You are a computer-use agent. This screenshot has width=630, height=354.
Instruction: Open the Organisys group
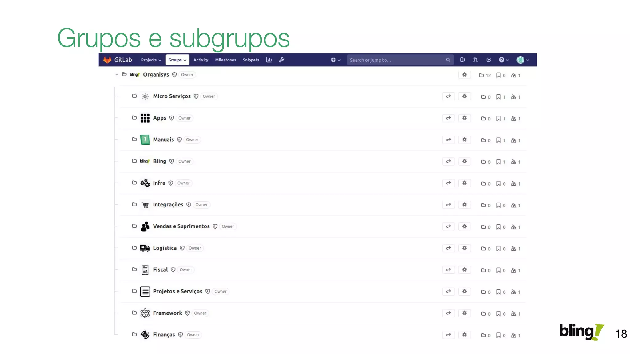(x=156, y=75)
